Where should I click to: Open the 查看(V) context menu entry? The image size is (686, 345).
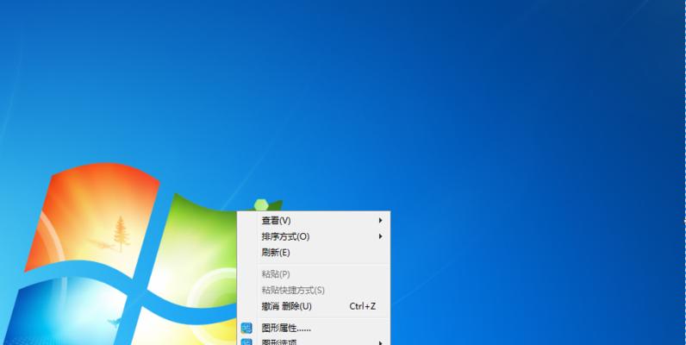(313, 220)
